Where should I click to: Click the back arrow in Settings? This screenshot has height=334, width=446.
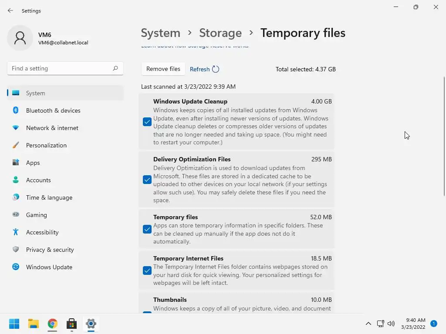coord(10,10)
